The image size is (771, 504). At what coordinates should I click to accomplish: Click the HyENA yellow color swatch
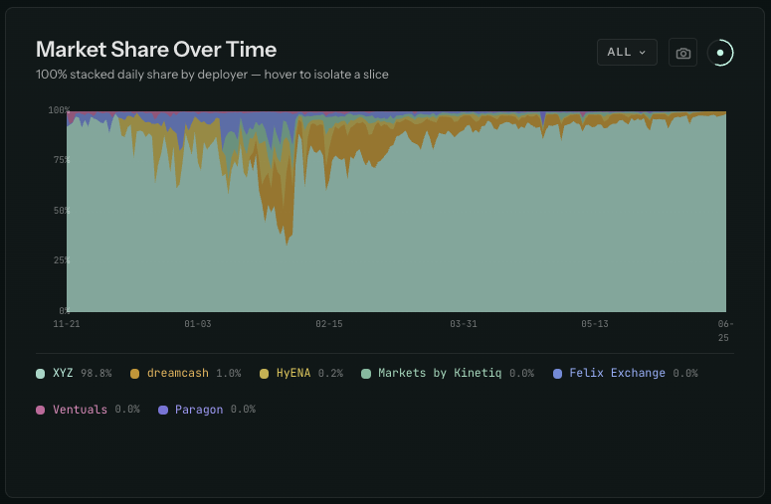tap(264, 374)
